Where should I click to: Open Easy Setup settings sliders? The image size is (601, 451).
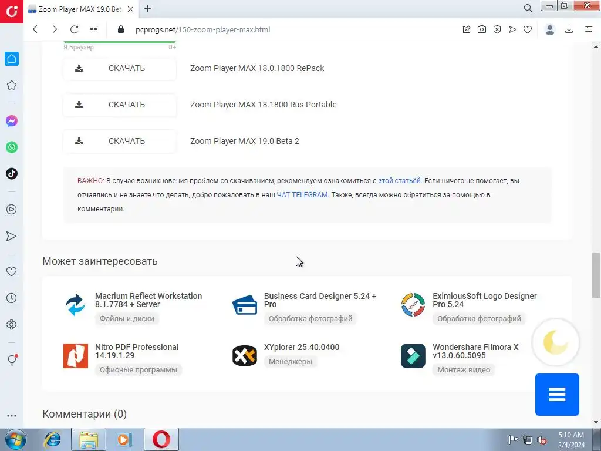pyautogui.click(x=589, y=29)
